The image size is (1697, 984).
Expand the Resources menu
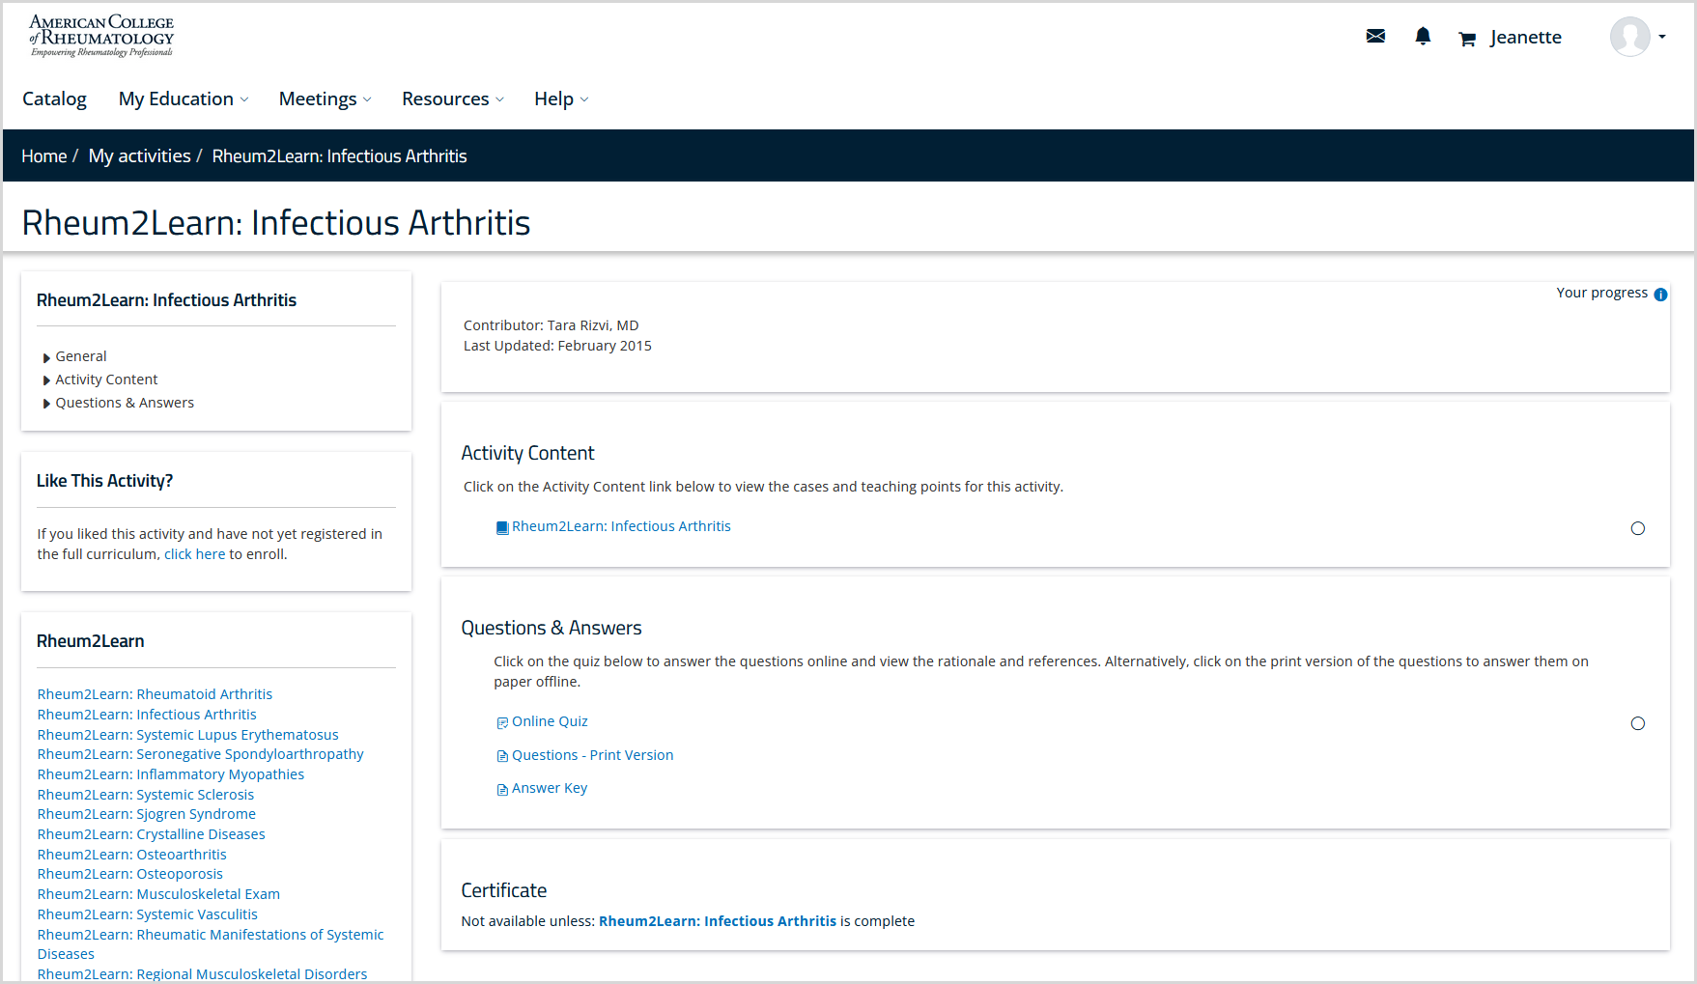(453, 98)
